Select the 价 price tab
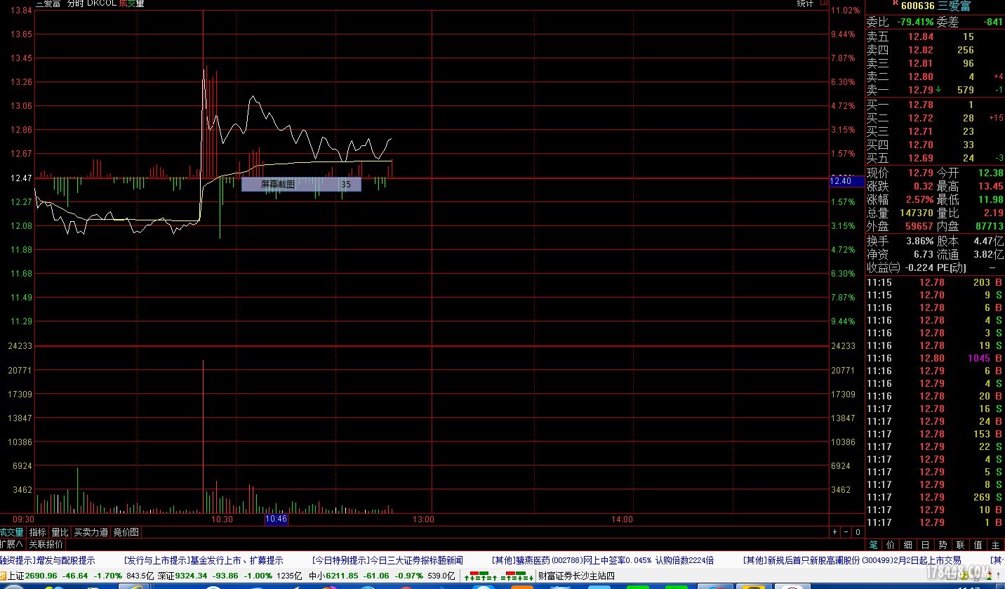The image size is (1005, 589). coord(891,545)
